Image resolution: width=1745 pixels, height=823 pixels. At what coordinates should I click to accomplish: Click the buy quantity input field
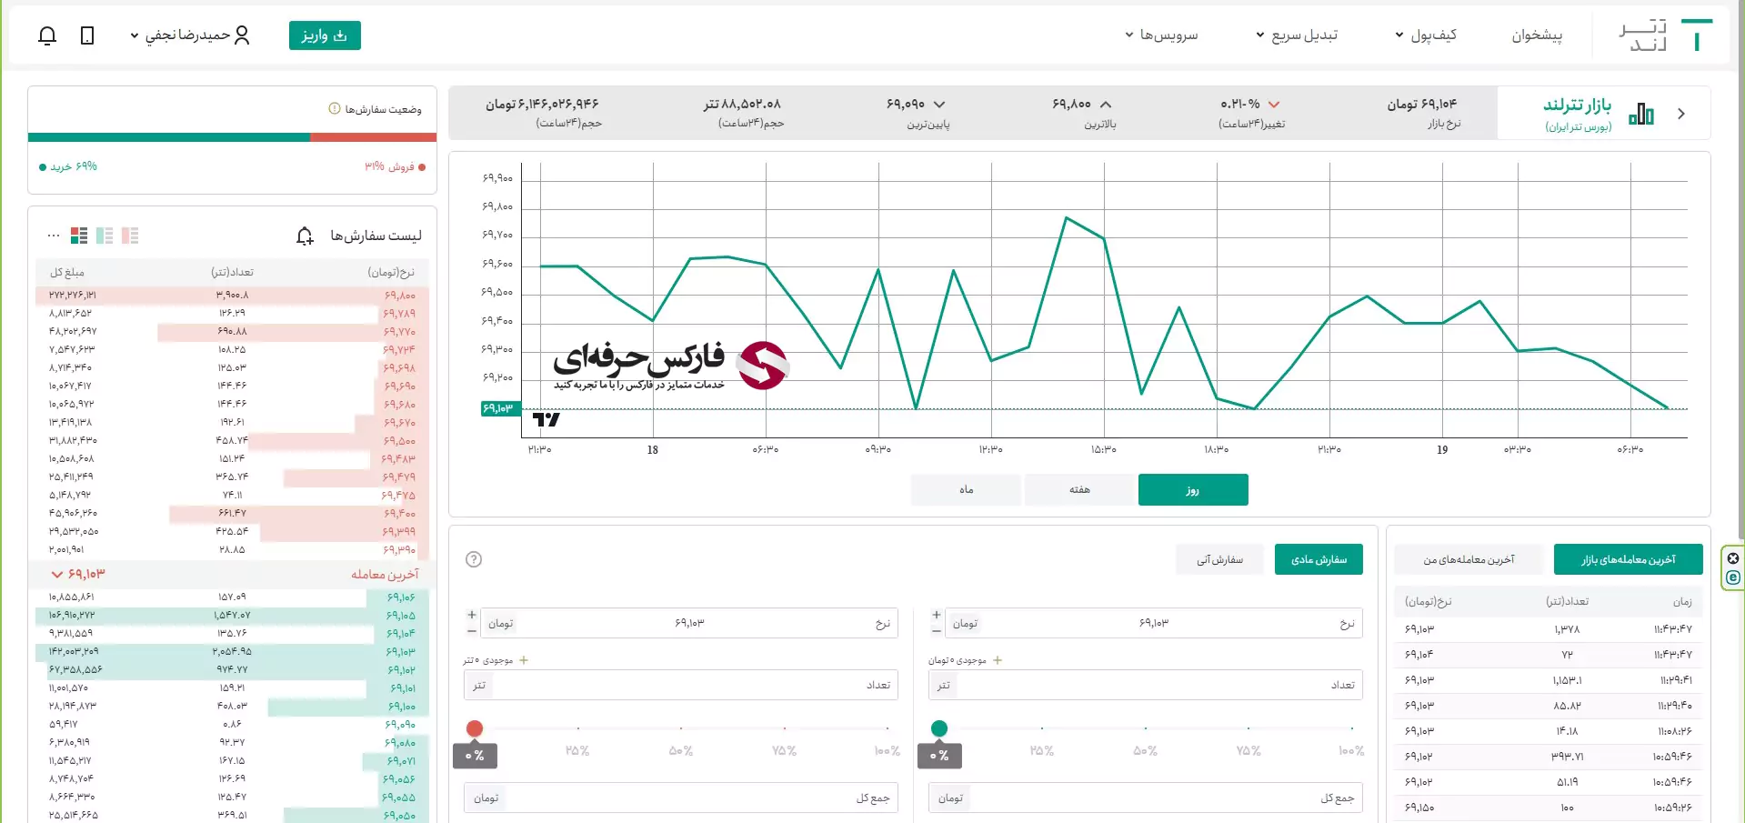1146,685
